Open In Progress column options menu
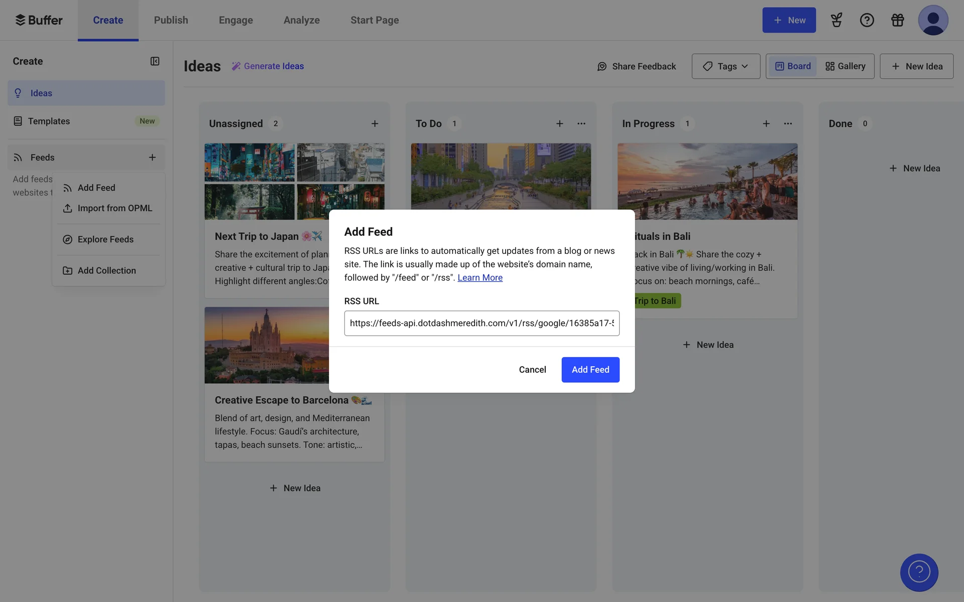 click(x=787, y=124)
